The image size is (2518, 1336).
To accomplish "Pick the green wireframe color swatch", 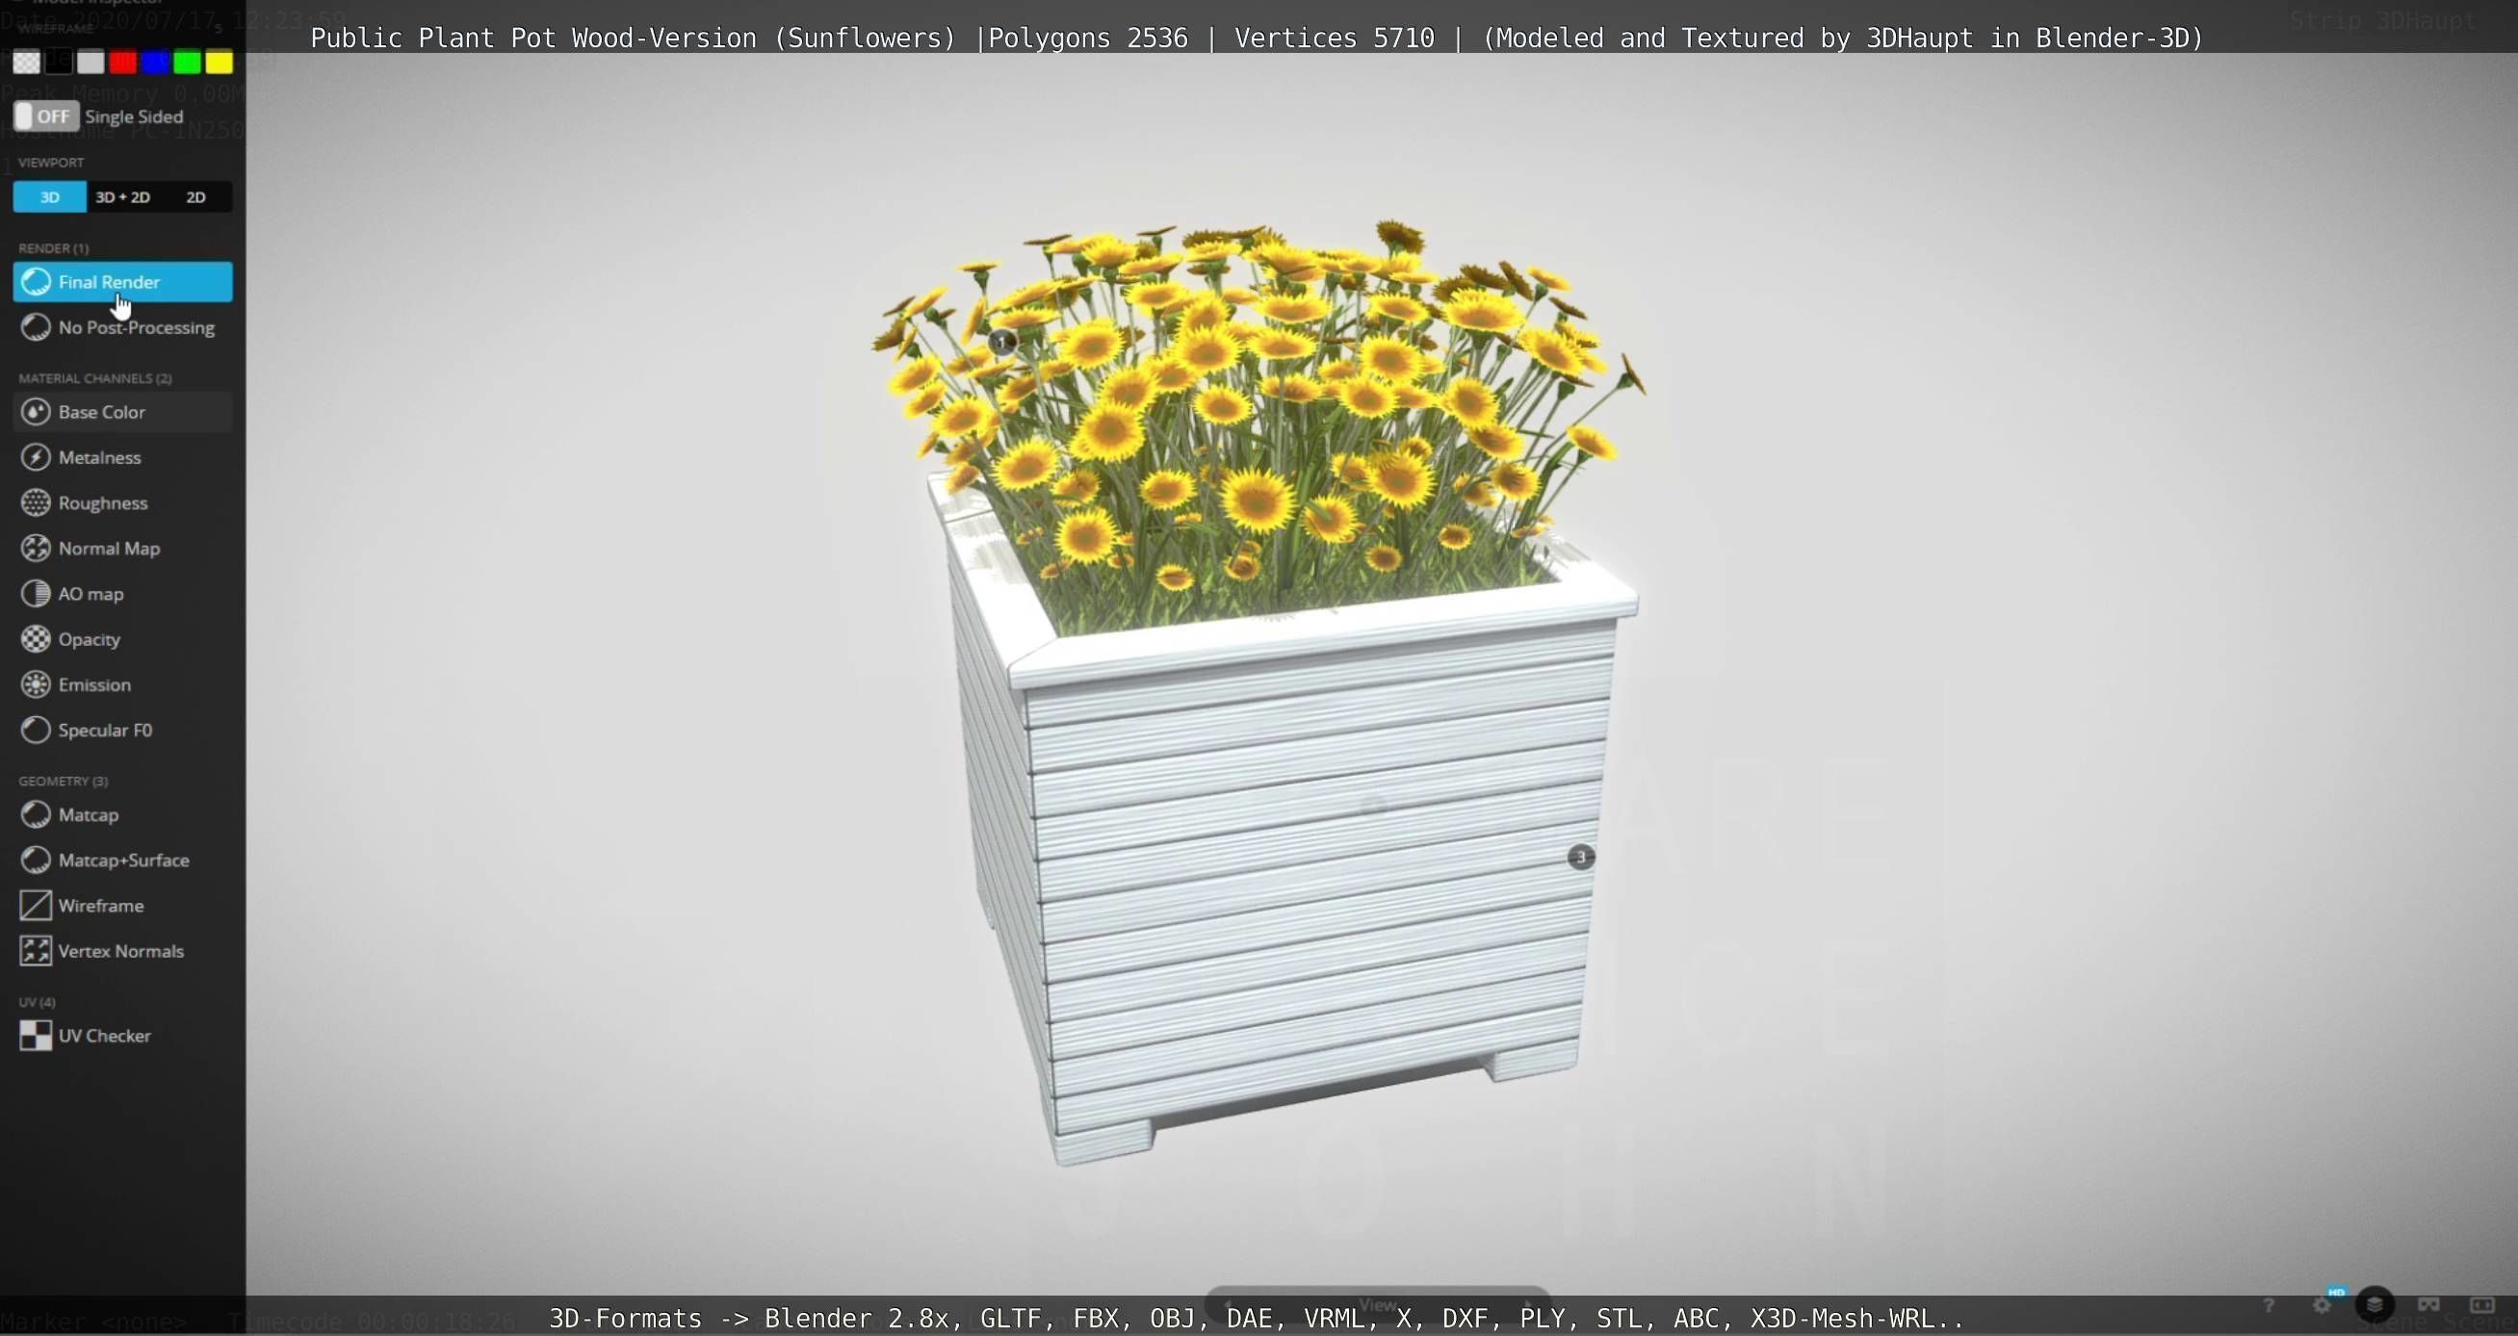I will (188, 63).
